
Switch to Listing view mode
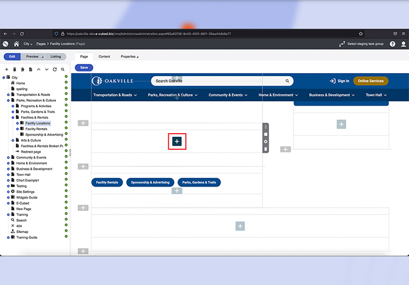[55, 56]
